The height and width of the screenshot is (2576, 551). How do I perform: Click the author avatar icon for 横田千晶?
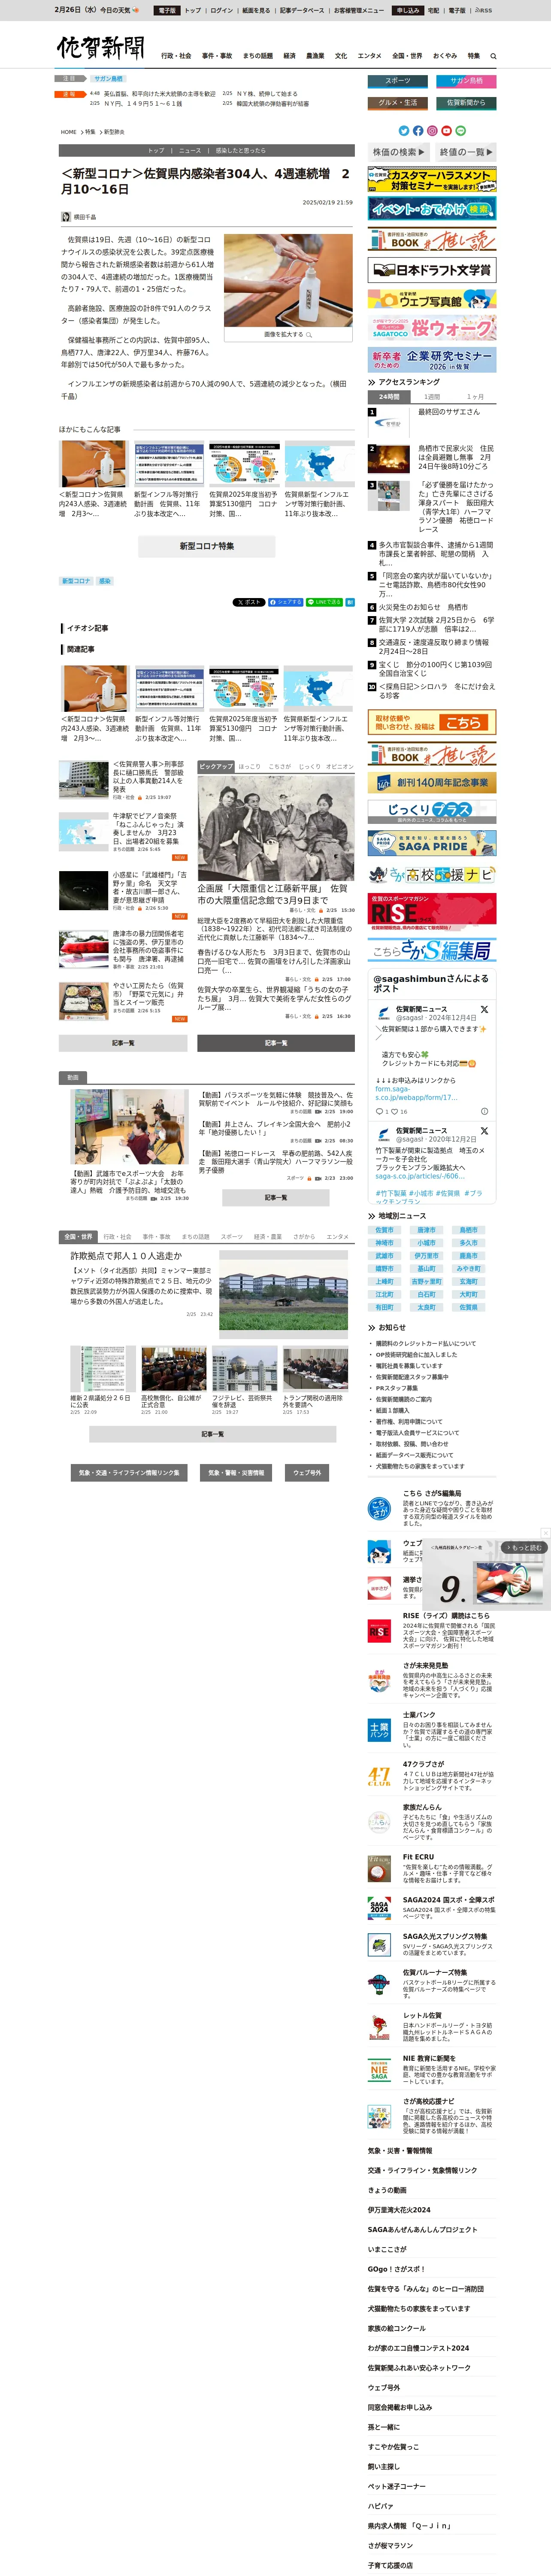[x=66, y=217]
